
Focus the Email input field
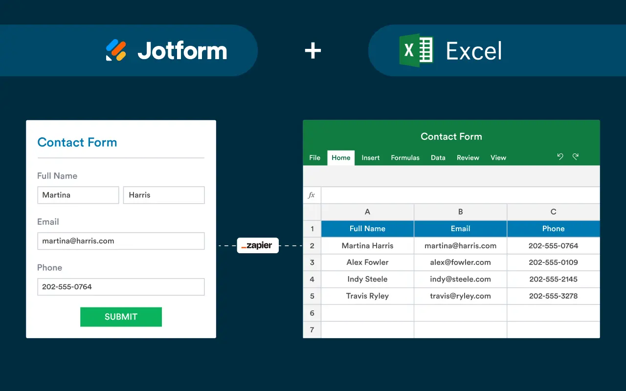click(121, 241)
